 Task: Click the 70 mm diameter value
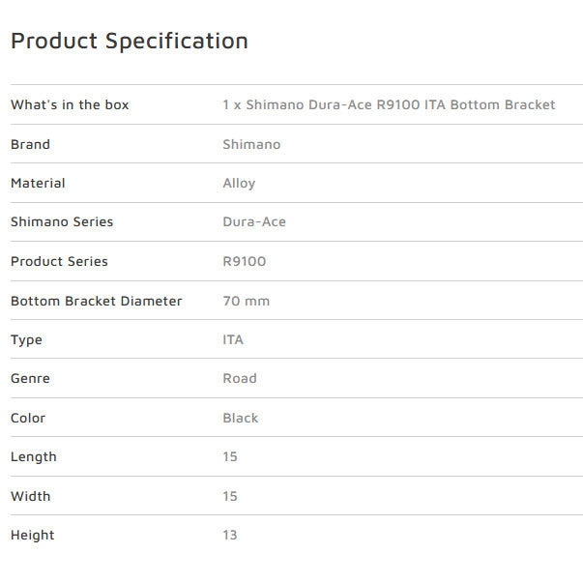click(247, 301)
